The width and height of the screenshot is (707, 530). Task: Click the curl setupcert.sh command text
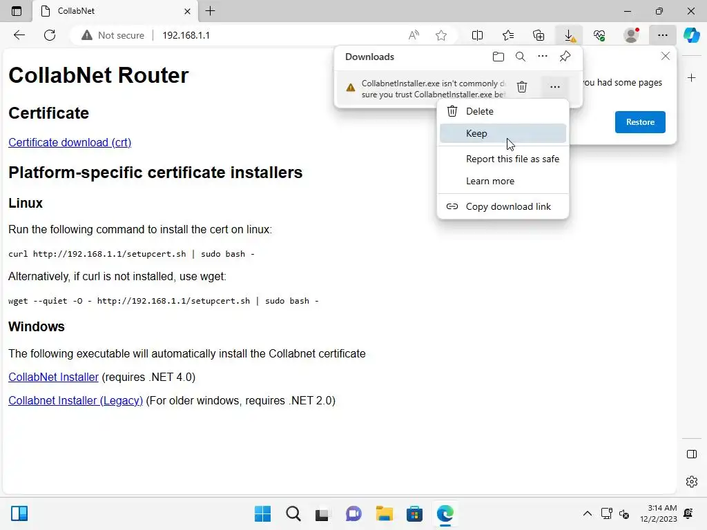(x=131, y=254)
